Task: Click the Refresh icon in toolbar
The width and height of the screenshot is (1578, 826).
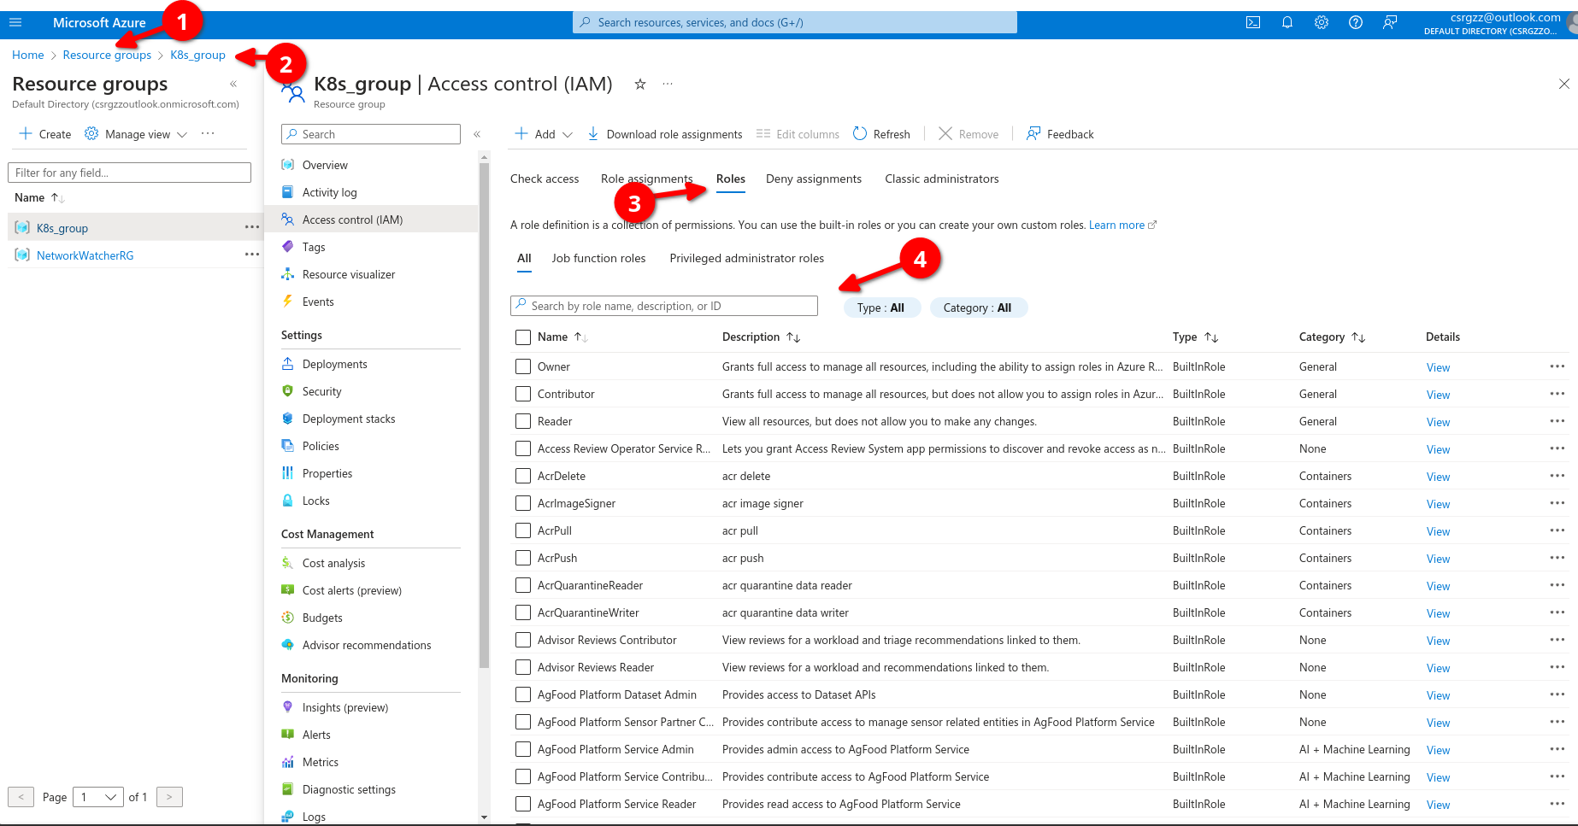Action: click(860, 134)
